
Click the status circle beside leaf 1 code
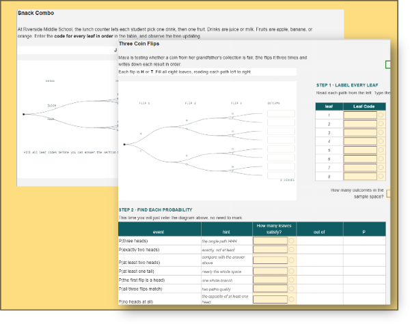381,115
